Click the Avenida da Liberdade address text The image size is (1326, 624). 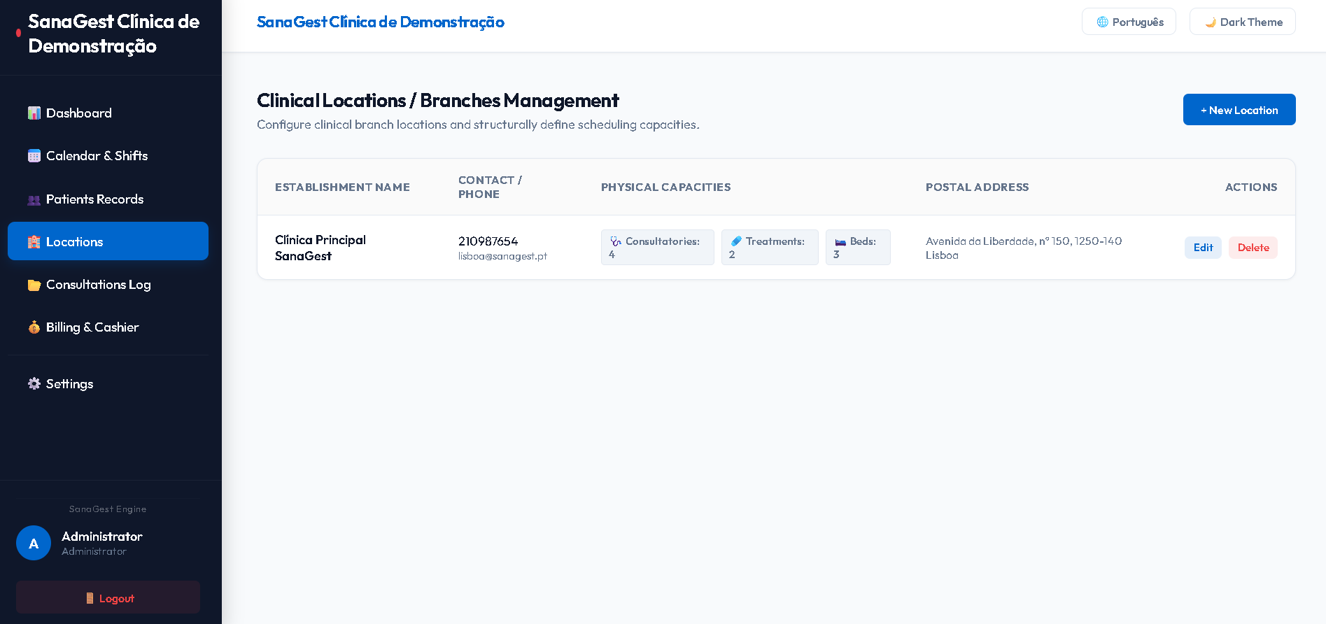(1024, 248)
